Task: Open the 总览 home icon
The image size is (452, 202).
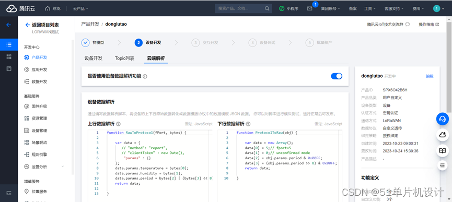Action: [x=48, y=9]
